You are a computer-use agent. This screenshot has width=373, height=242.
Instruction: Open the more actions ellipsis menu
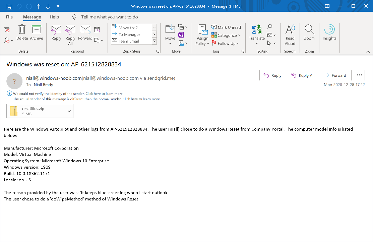[359, 75]
